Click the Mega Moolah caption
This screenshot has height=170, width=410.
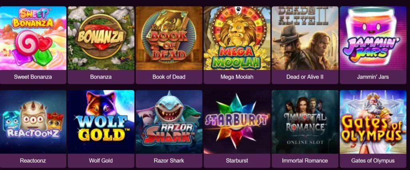pos(237,77)
